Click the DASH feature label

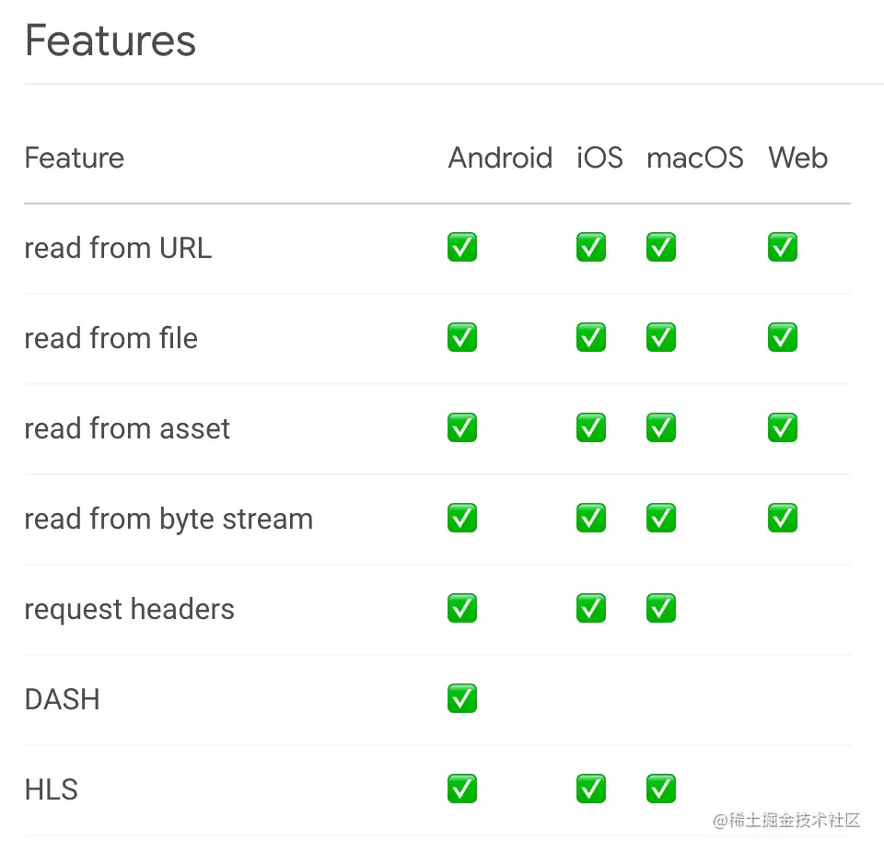(63, 699)
